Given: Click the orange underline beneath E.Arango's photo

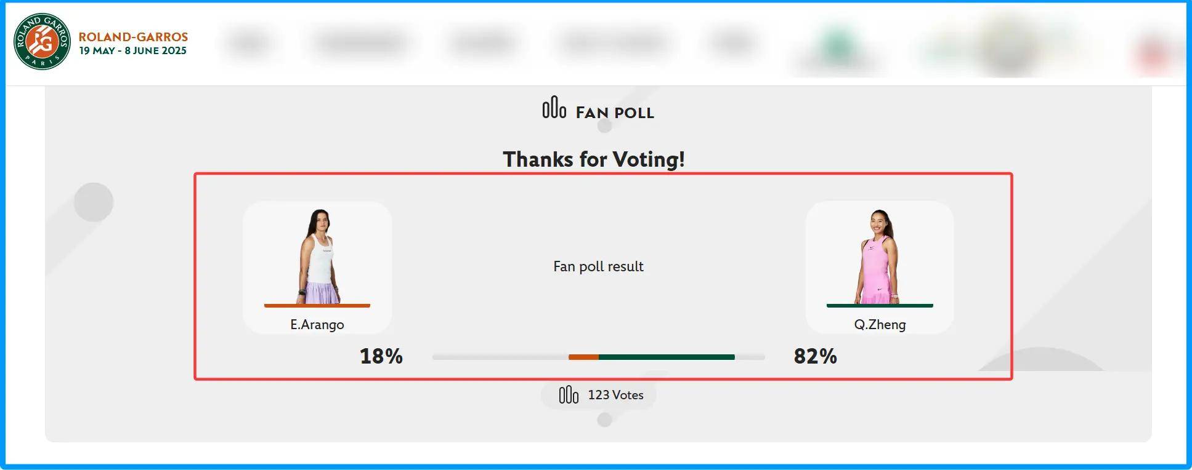Looking at the screenshot, I should pos(317,305).
